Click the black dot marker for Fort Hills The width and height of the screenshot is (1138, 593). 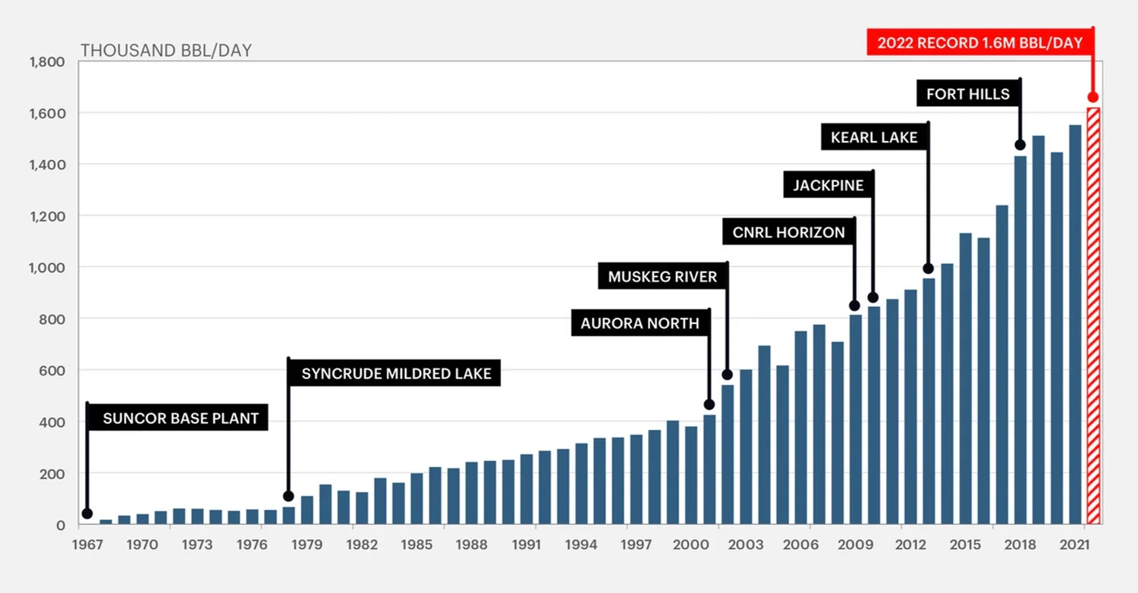coord(1020,145)
